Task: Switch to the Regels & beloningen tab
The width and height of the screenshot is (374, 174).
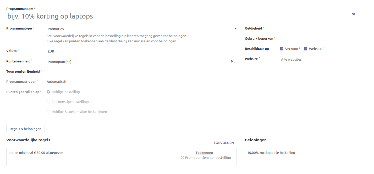Action: (25, 129)
